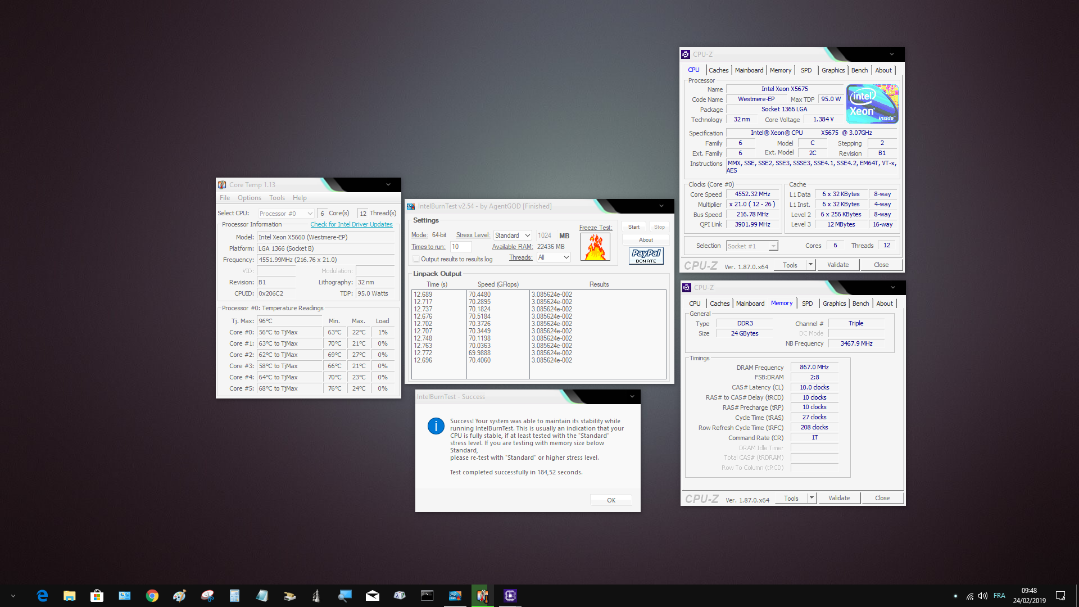The height and width of the screenshot is (607, 1079).
Task: Click the Check for Intel Driver Updates link
Action: pos(352,224)
